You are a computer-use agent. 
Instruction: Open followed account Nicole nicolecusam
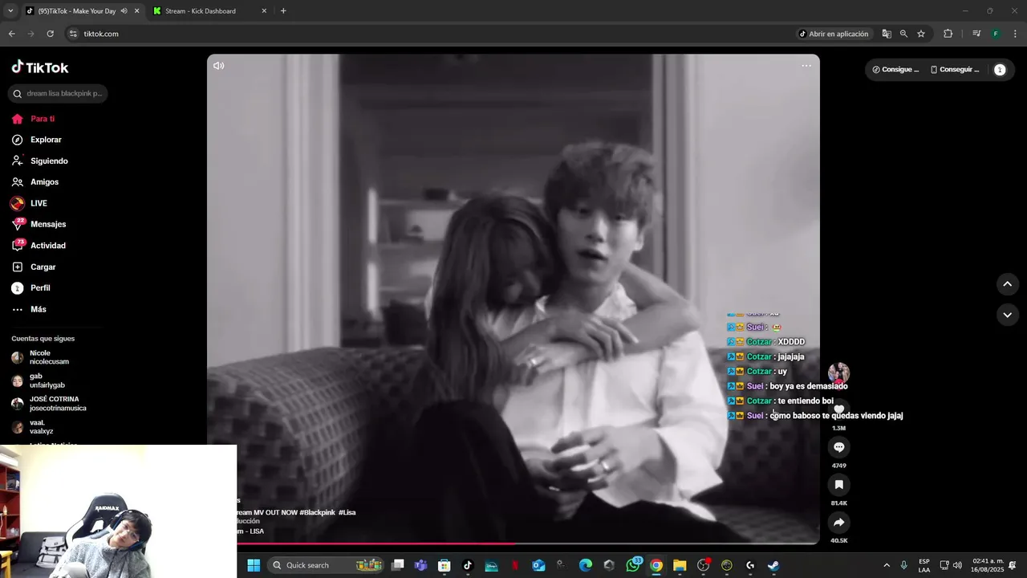click(40, 357)
